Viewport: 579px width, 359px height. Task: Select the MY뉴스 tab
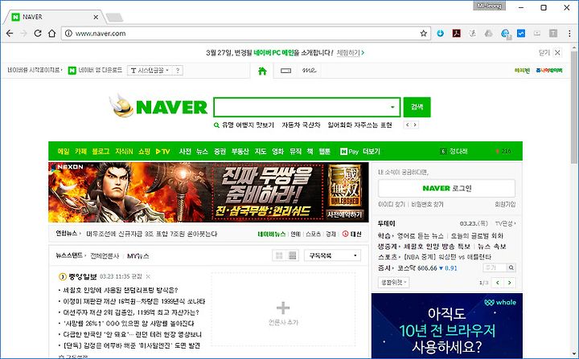pyautogui.click(x=138, y=255)
